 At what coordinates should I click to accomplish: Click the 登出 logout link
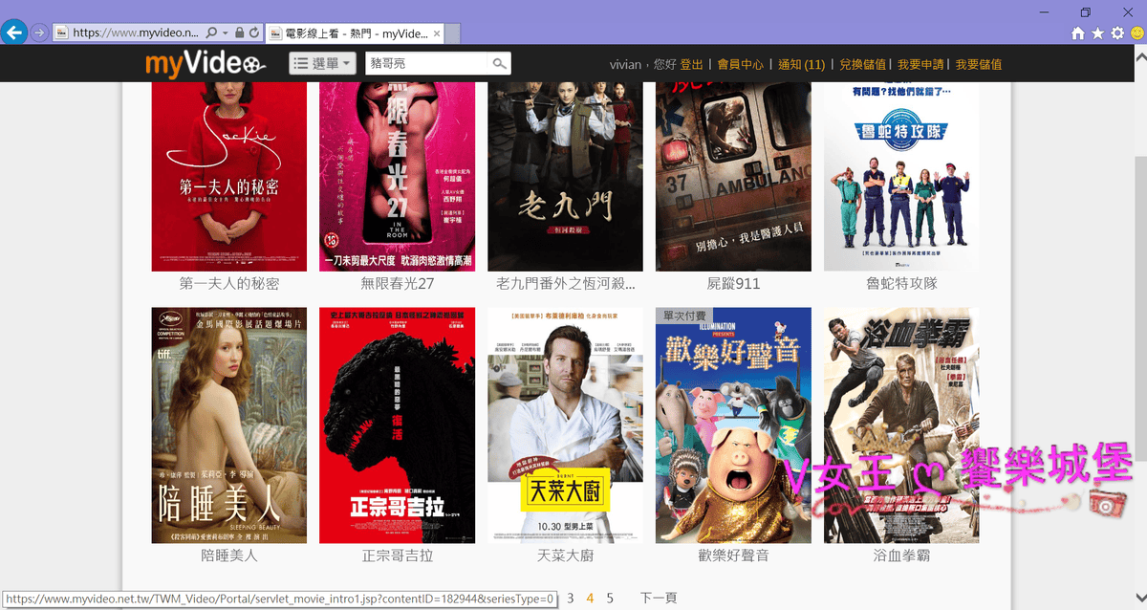point(691,65)
